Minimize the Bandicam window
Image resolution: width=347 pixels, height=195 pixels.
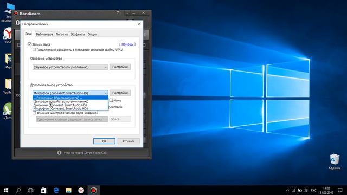tap(134, 13)
